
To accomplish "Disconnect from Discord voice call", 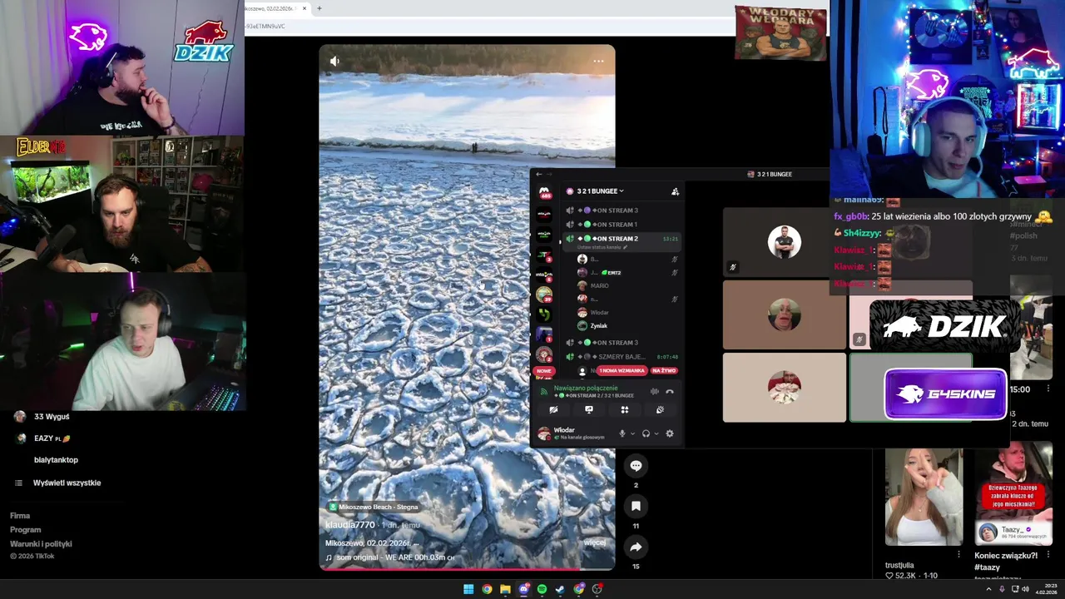I will [x=670, y=391].
